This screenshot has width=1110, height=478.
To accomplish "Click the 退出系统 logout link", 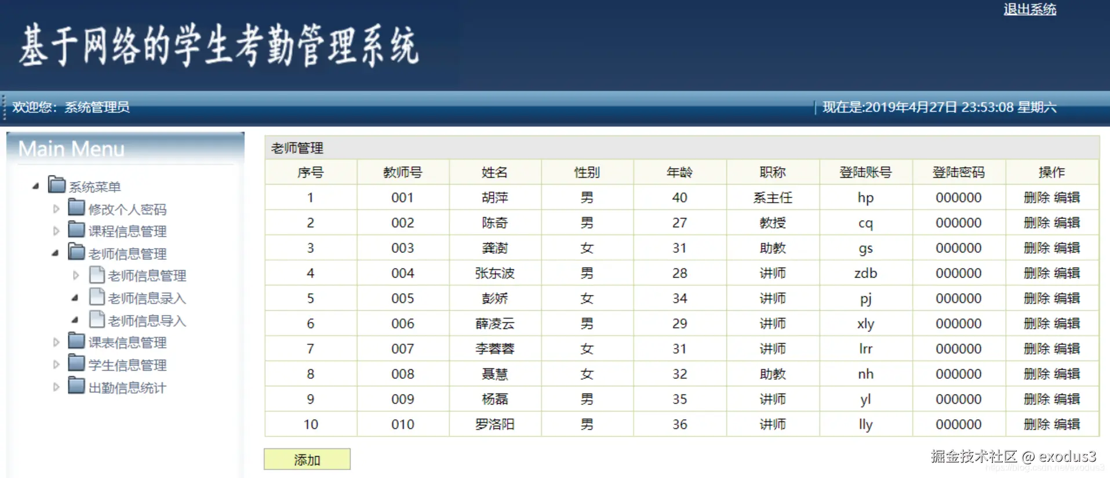I will click(1030, 9).
